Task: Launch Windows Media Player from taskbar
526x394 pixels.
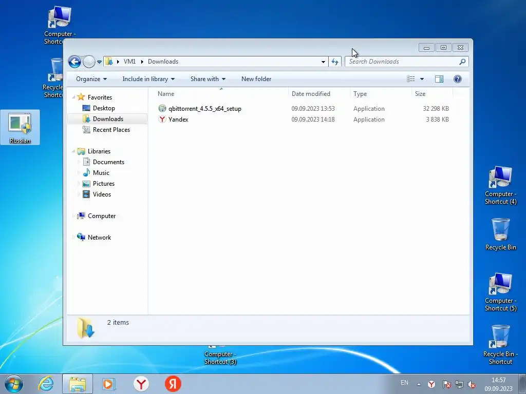Action: click(109, 384)
